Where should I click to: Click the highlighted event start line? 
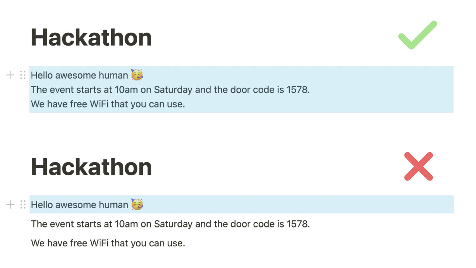coord(170,90)
